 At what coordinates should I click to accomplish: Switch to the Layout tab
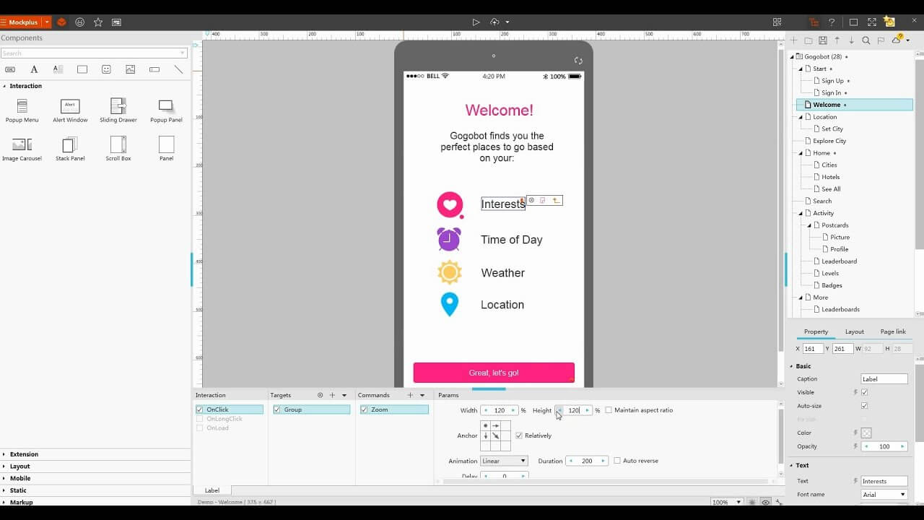[x=854, y=331]
